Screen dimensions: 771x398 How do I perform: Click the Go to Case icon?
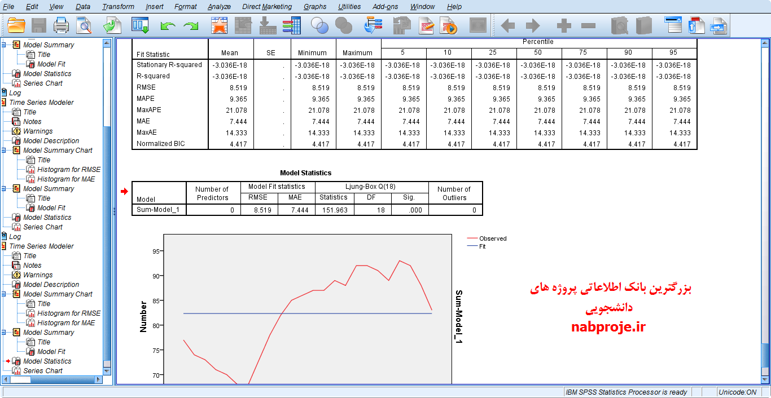pos(243,25)
